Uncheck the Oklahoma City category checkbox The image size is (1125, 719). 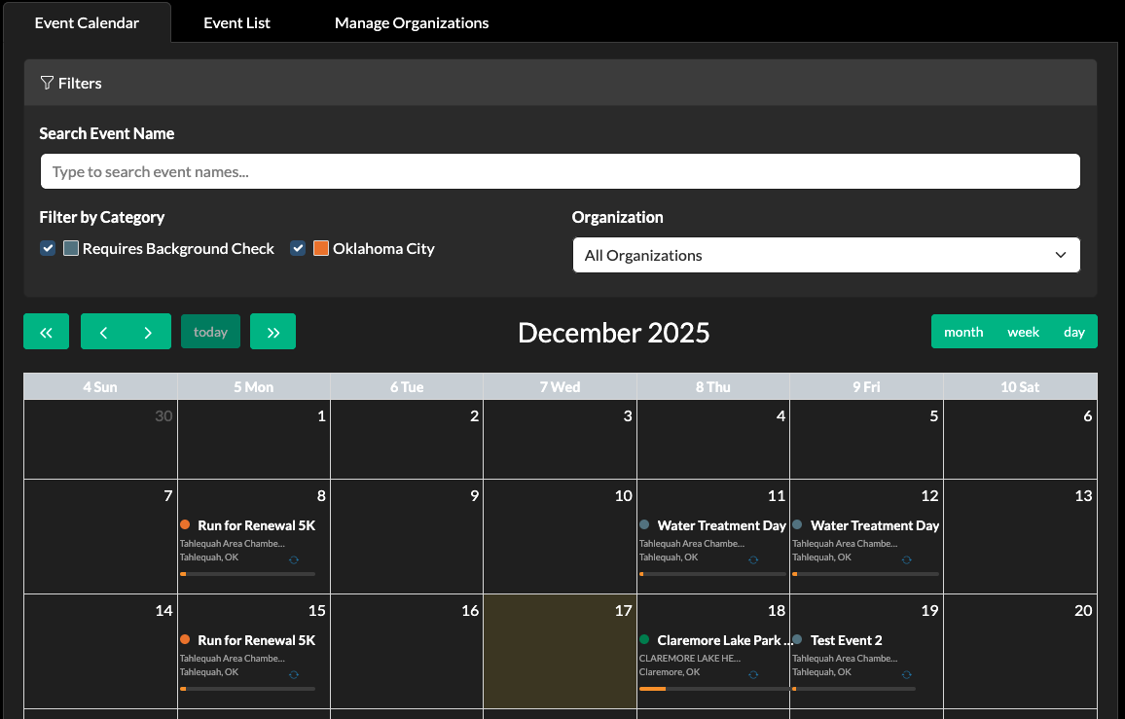point(298,248)
